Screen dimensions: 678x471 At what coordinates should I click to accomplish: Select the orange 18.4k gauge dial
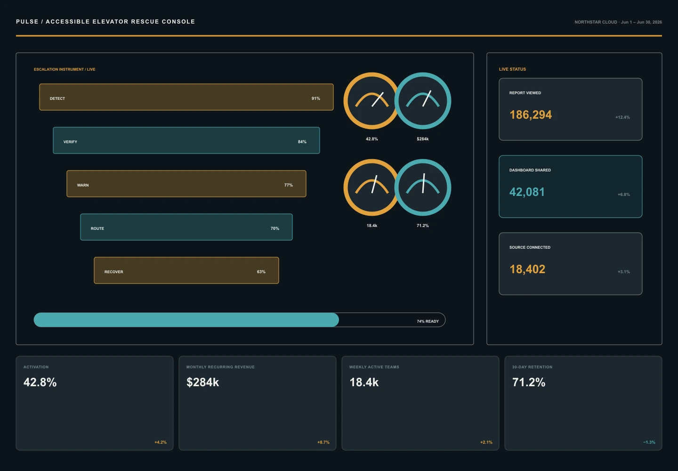[x=372, y=187]
